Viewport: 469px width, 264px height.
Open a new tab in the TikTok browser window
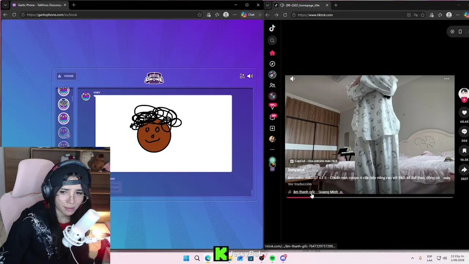click(x=336, y=5)
